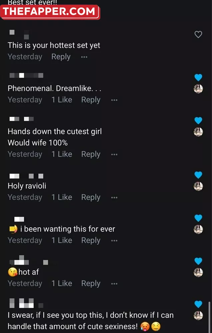
Task: Reply to "This is your hottest set yet" comment
Action: tap(61, 57)
